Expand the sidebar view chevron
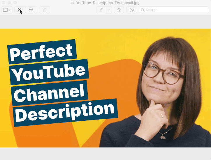211x160 pixels. click(10, 10)
